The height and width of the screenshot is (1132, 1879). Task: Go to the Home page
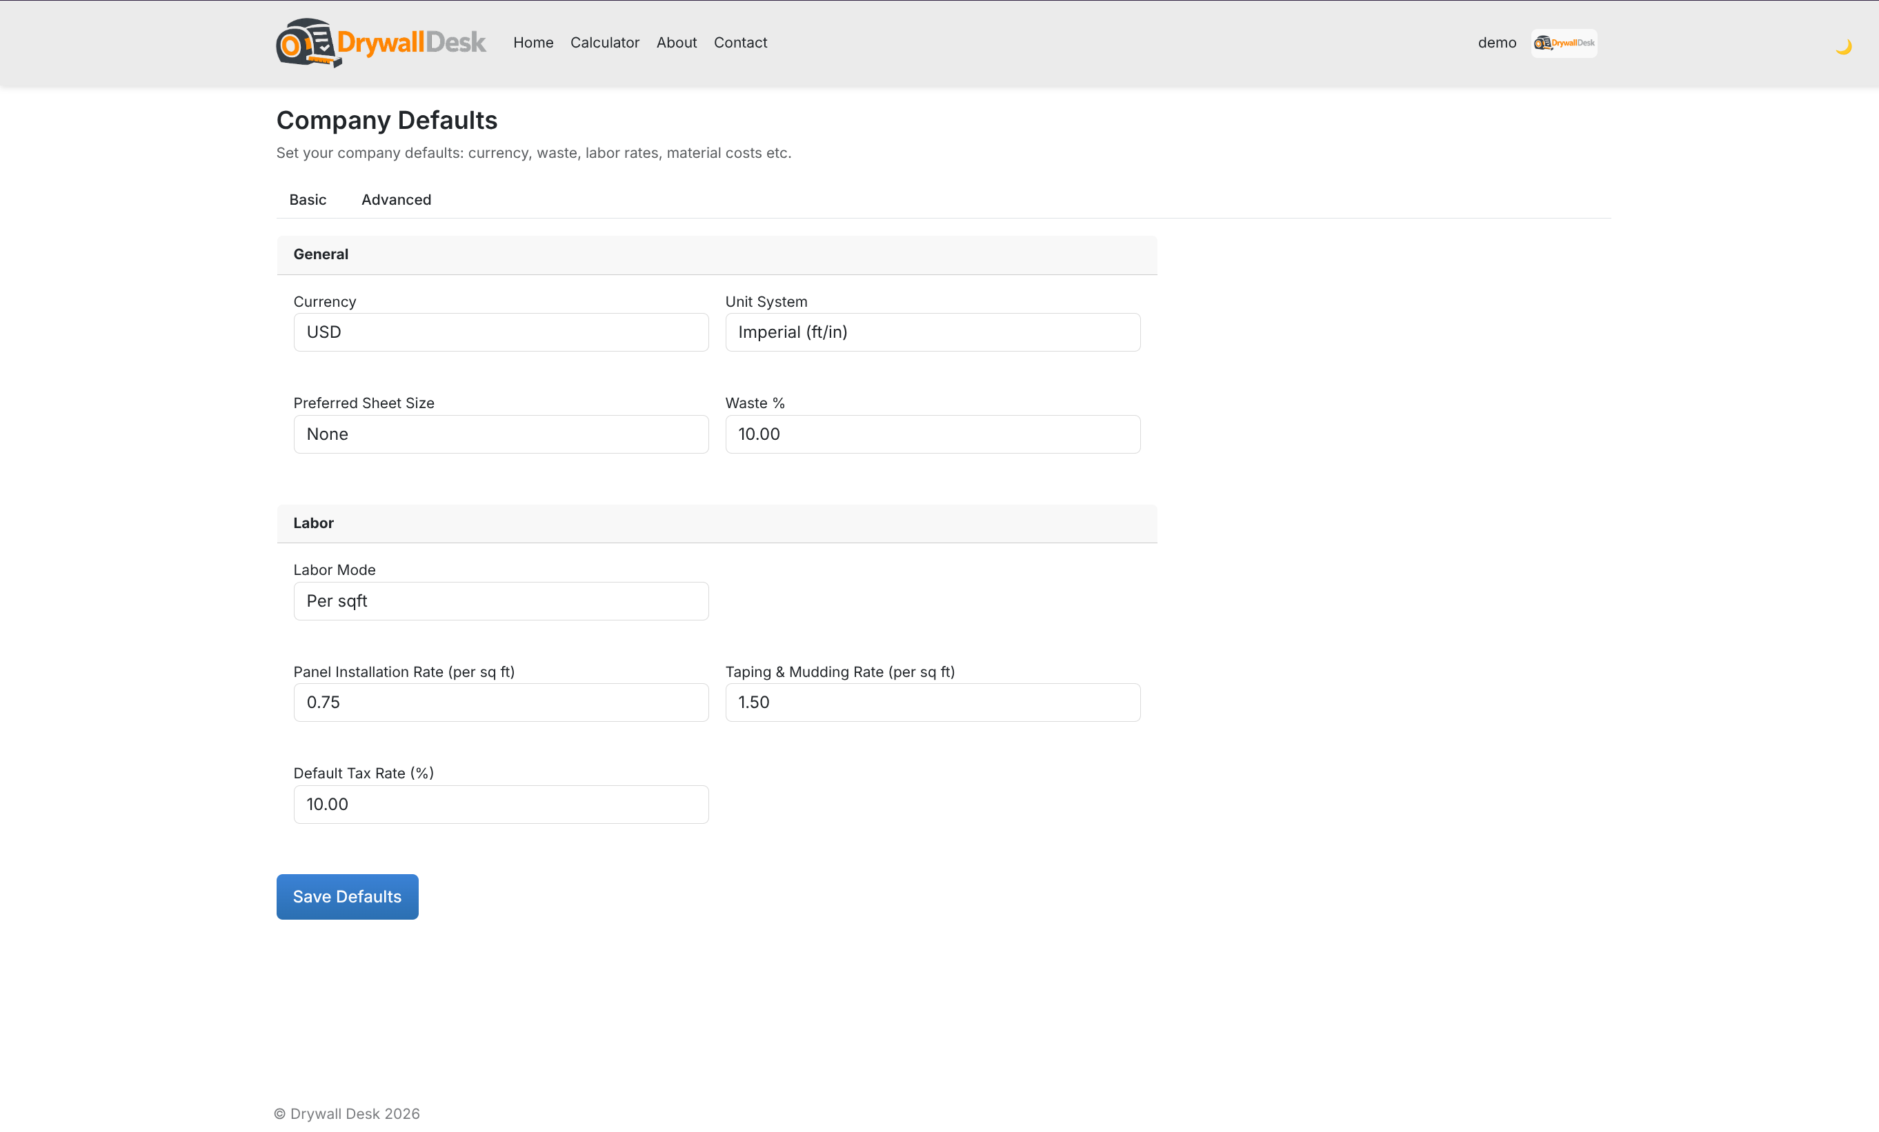pyautogui.click(x=533, y=43)
